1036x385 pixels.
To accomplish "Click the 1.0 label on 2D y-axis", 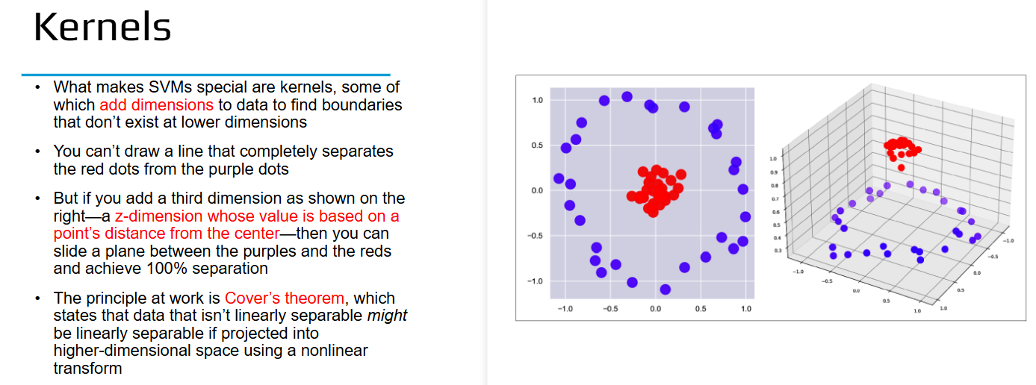I will point(537,100).
